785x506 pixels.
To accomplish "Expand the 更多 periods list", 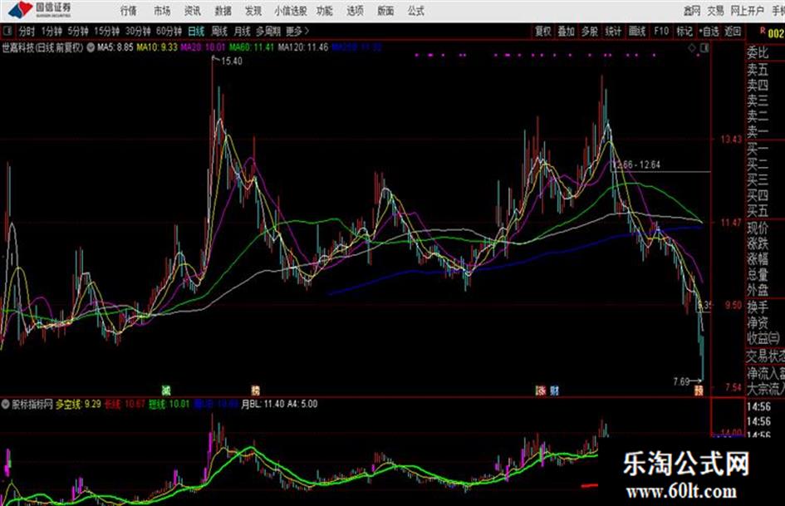I will point(297,31).
